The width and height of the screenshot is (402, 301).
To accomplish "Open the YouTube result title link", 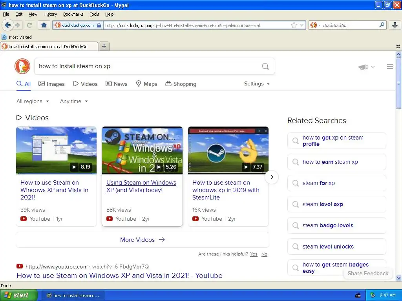I will pyautogui.click(x=119, y=276).
